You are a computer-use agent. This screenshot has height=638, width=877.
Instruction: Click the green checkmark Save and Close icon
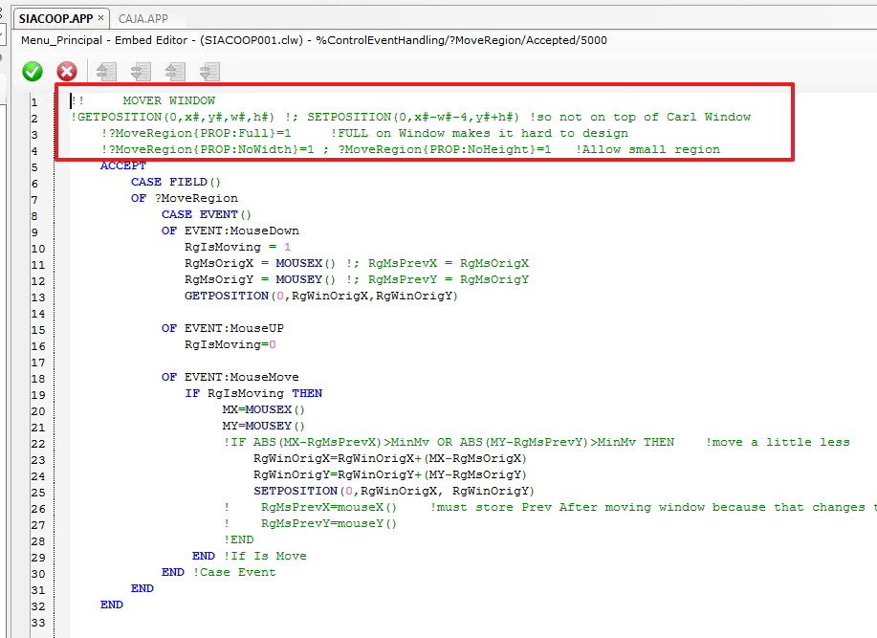point(33,72)
